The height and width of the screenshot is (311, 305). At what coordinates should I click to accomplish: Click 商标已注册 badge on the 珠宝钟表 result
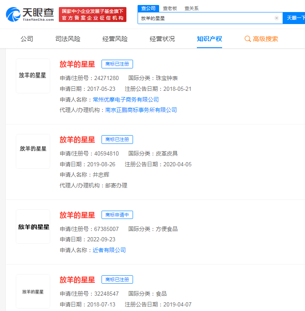click(117, 64)
